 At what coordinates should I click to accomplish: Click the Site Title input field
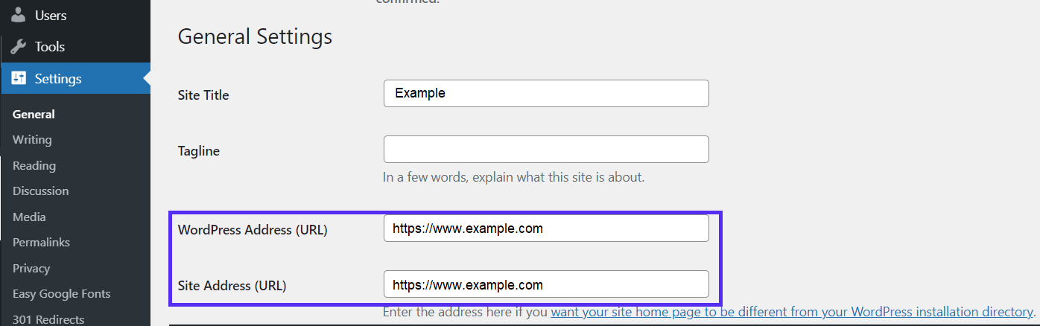545,94
